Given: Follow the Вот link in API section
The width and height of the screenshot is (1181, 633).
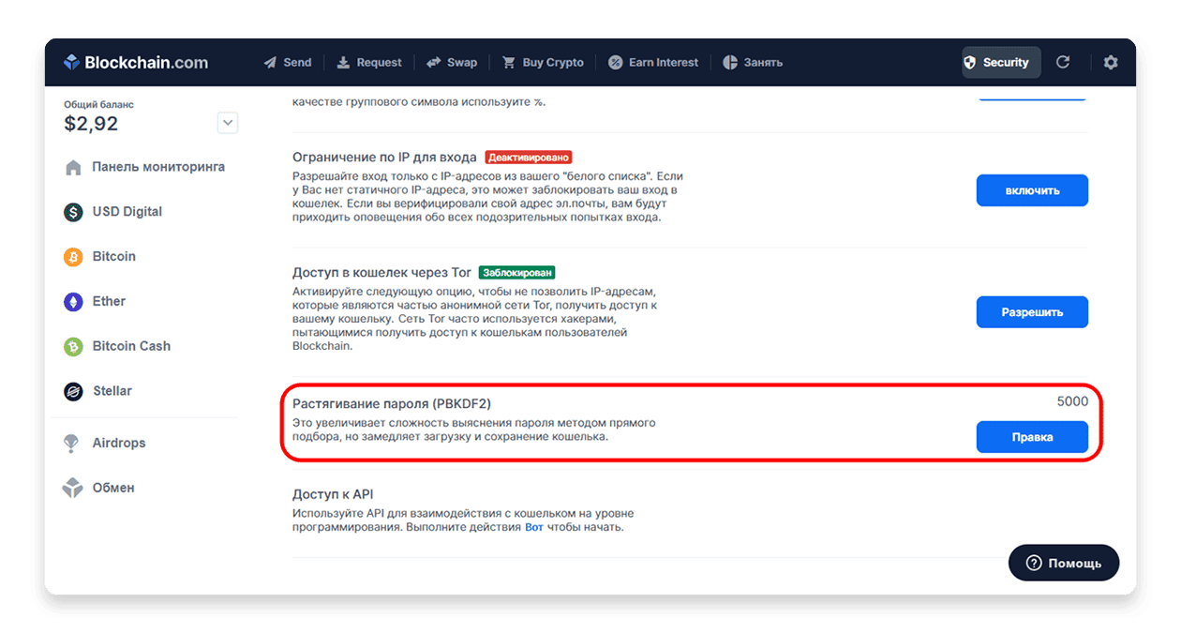Looking at the screenshot, I should coord(533,527).
